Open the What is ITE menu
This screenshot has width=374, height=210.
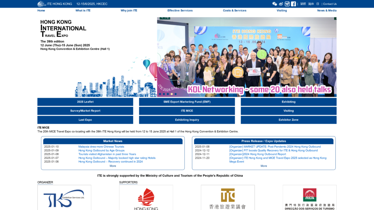point(83,11)
